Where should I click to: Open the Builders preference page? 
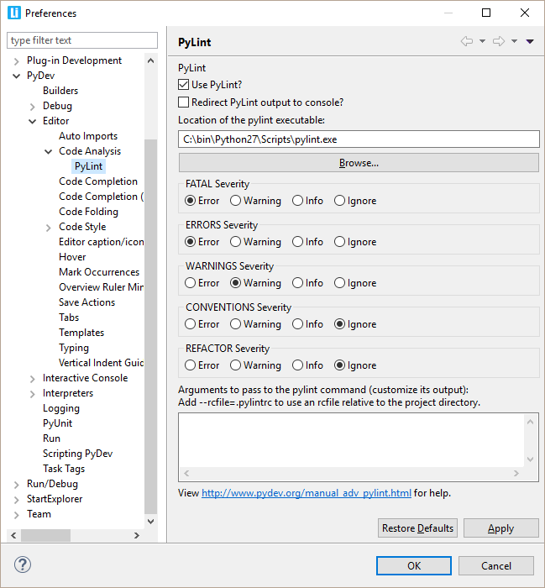(60, 91)
